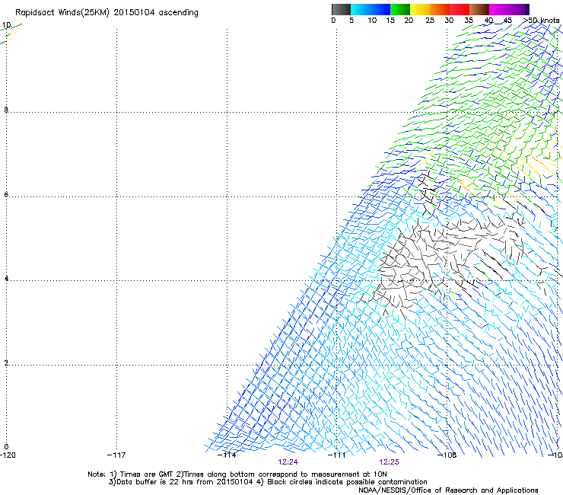
Task: Click the green 15-20 knots color band
Action: coord(400,9)
